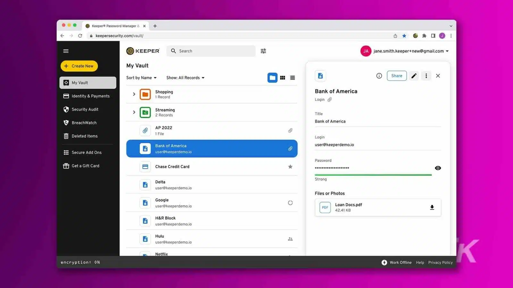Click the rotation icon on Google row
This screenshot has width=513, height=288.
point(290,203)
